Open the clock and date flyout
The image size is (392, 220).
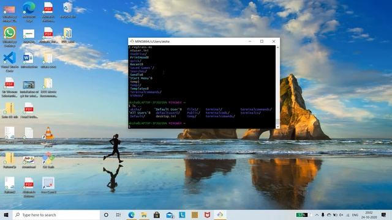click(x=369, y=215)
